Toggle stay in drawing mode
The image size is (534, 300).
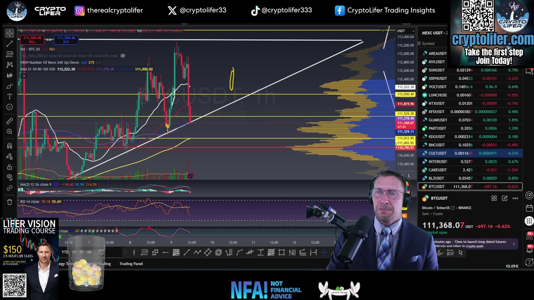tap(10, 156)
